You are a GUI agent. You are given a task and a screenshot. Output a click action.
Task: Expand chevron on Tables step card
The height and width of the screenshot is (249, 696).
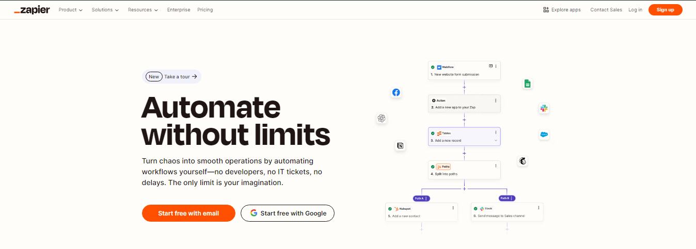click(496, 141)
